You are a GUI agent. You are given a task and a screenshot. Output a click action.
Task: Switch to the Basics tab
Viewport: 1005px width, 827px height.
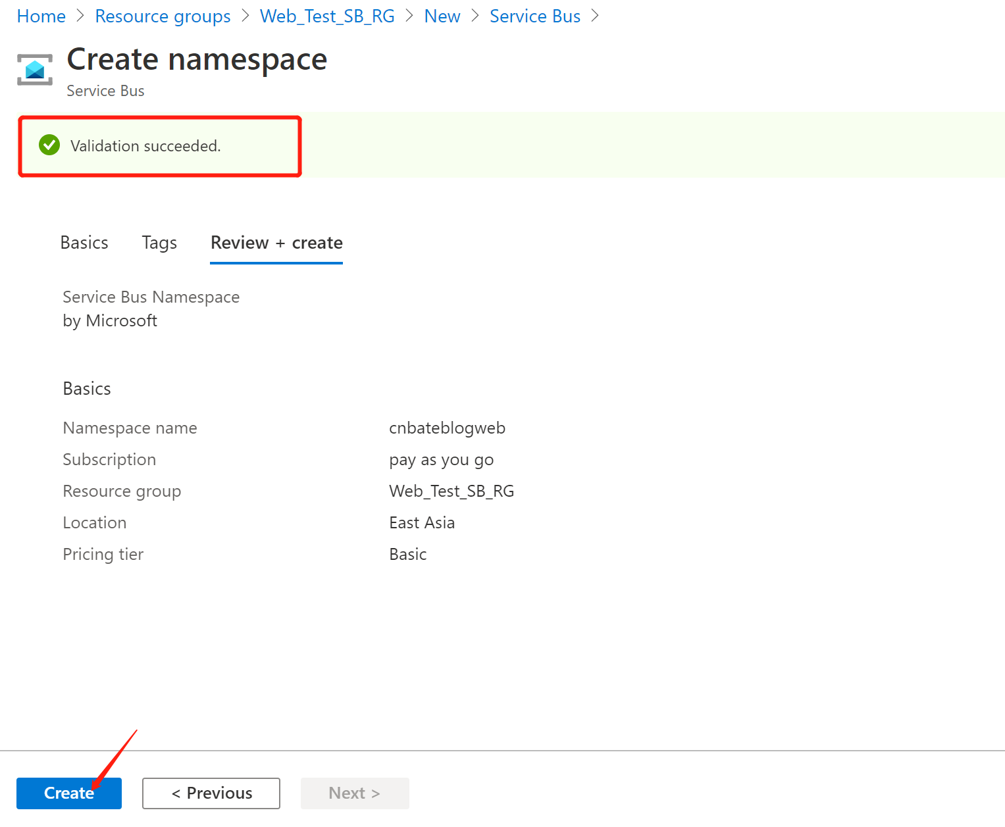coord(84,243)
